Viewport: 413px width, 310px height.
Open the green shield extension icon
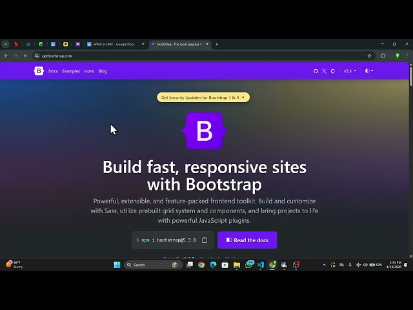coord(398,56)
